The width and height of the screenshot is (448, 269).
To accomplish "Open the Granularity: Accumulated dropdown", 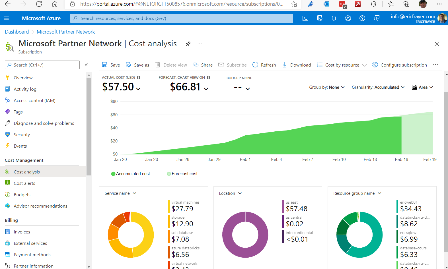I will pyautogui.click(x=378, y=87).
